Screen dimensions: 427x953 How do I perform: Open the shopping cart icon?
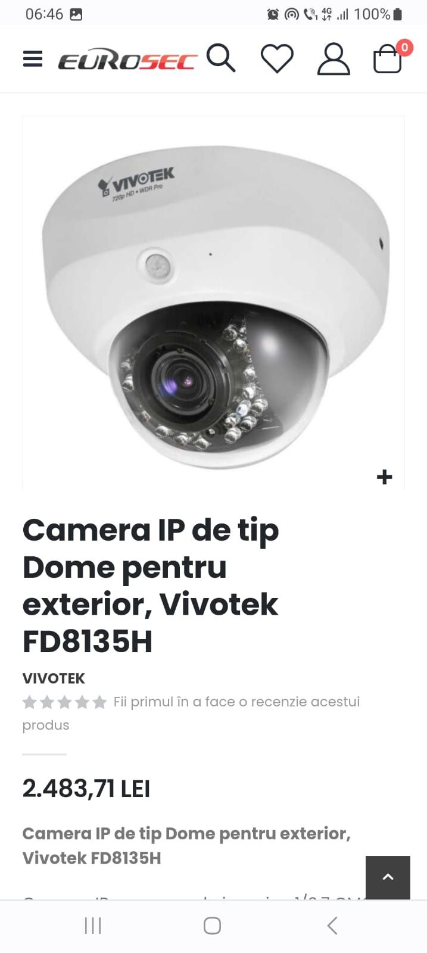(x=387, y=59)
